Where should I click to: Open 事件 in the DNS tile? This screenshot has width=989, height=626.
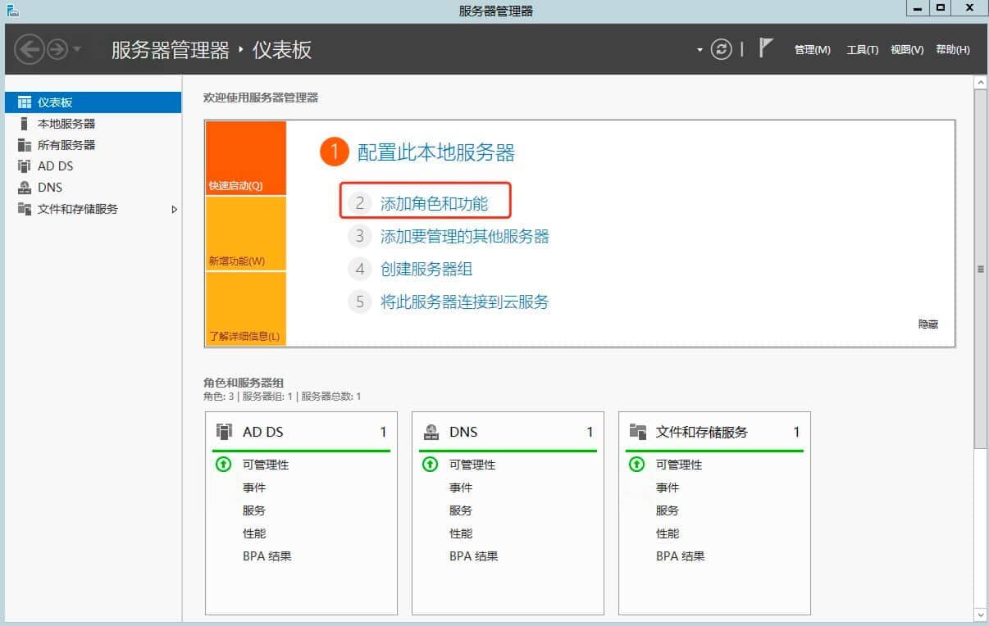click(461, 488)
